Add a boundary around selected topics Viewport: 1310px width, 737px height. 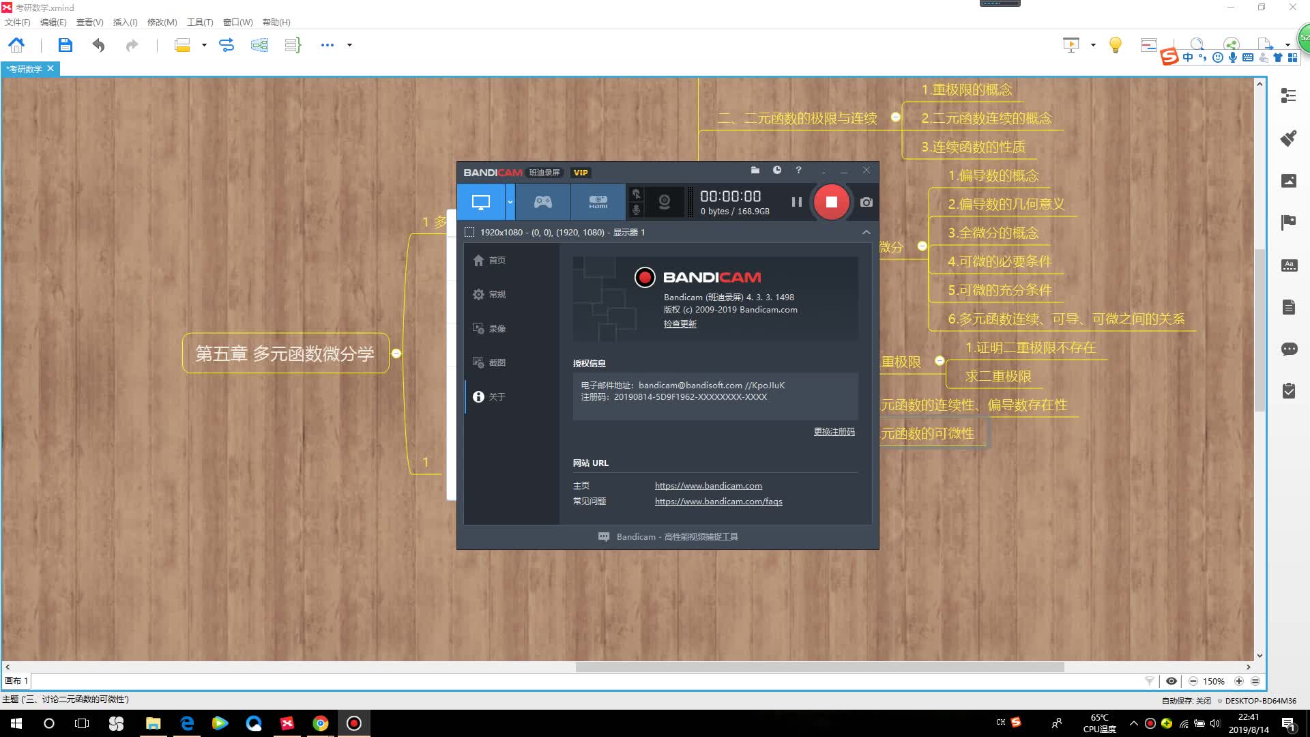click(x=259, y=45)
